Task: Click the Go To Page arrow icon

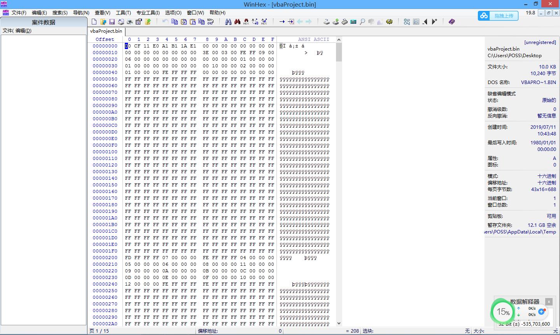Action: pyautogui.click(x=291, y=22)
